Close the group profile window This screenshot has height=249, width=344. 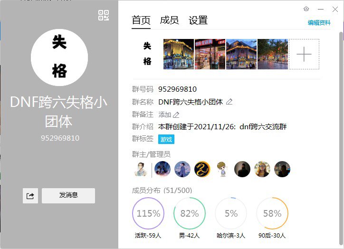pos(335,9)
